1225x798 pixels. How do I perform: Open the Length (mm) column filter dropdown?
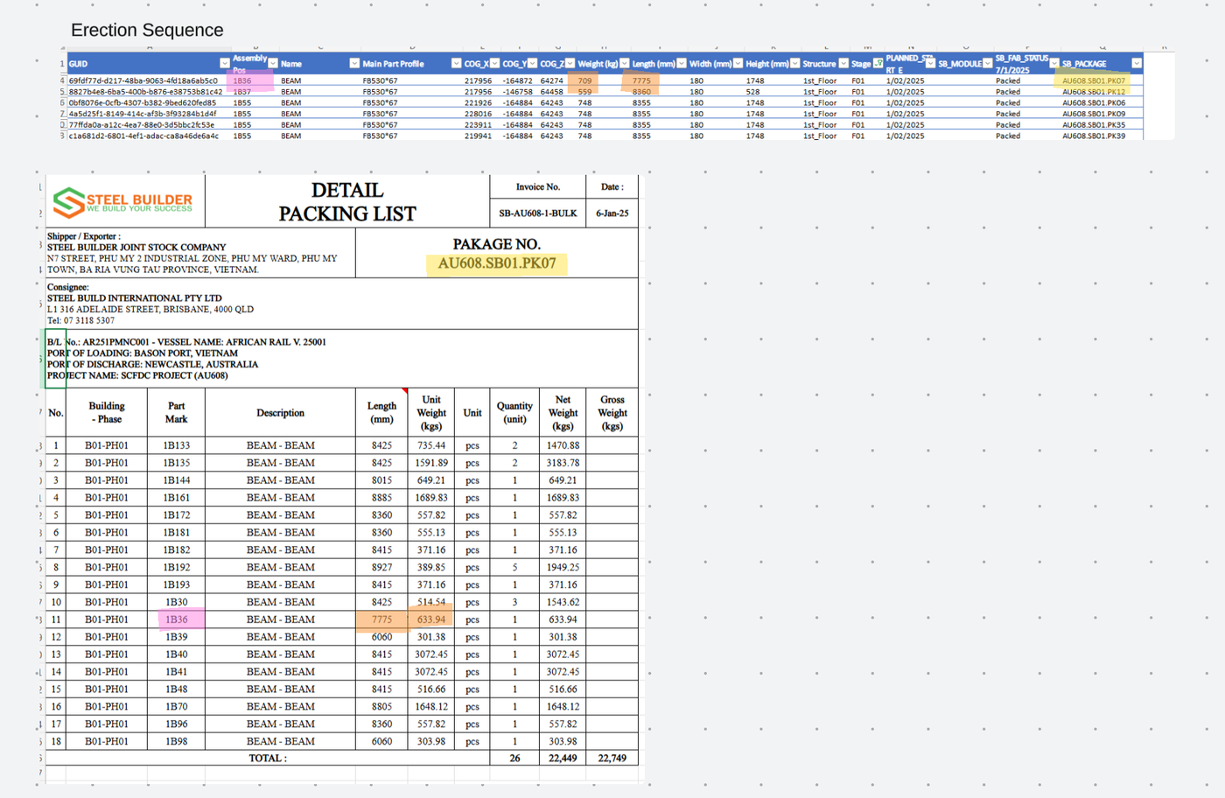(x=682, y=63)
